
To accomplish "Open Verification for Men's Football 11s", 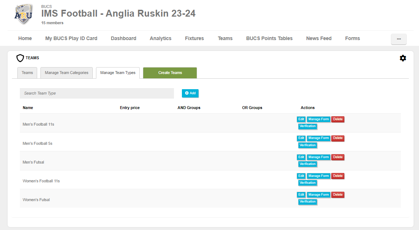I will 307,126.
